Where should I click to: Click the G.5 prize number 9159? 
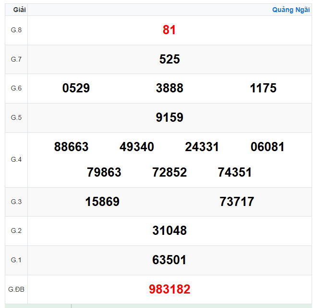(x=169, y=117)
